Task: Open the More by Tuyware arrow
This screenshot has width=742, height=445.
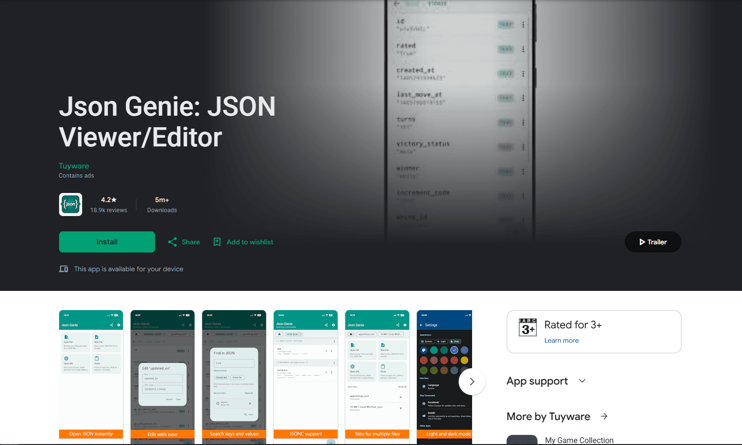Action: pyautogui.click(x=604, y=416)
